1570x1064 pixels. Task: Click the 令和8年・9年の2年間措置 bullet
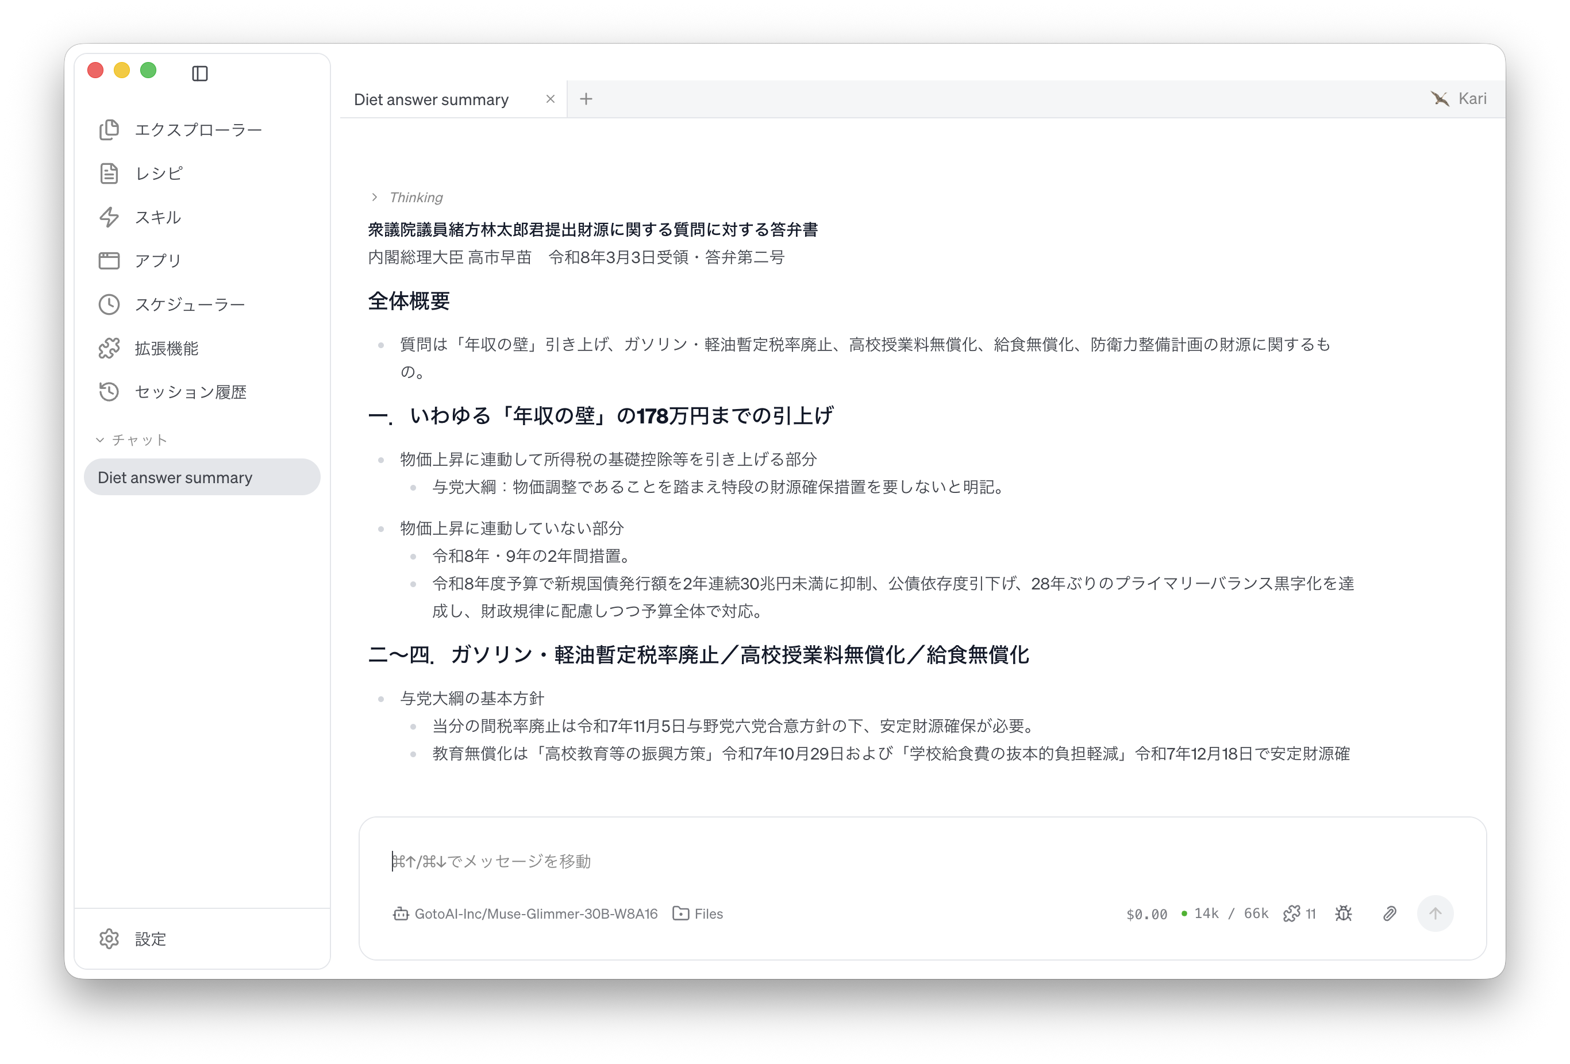(x=532, y=556)
